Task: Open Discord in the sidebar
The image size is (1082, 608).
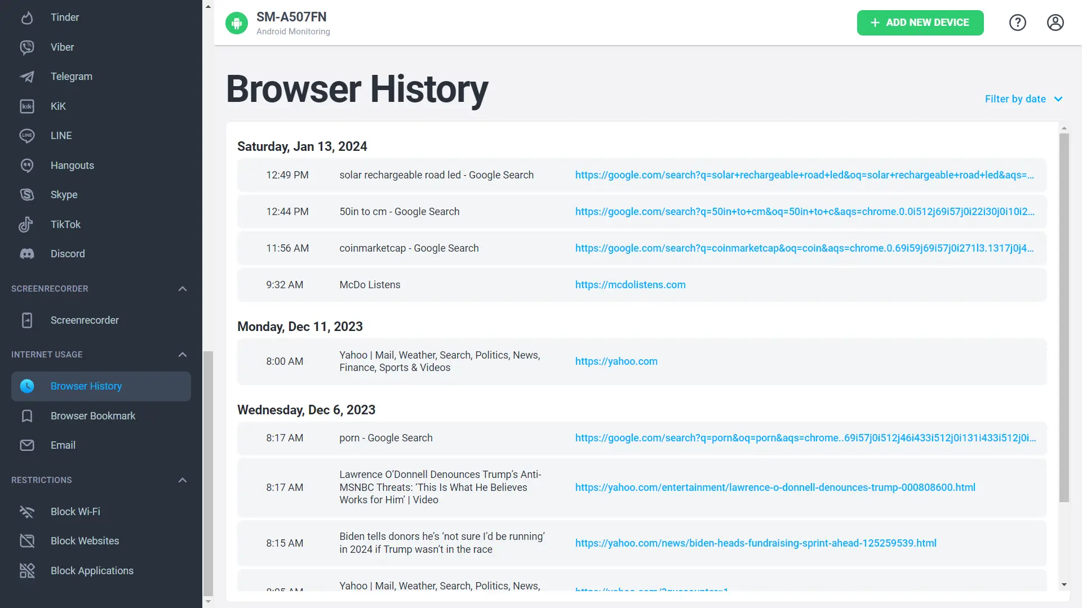Action: click(x=68, y=254)
